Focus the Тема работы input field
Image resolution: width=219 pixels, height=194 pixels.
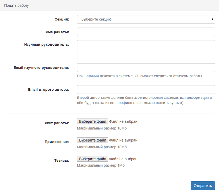146,32
